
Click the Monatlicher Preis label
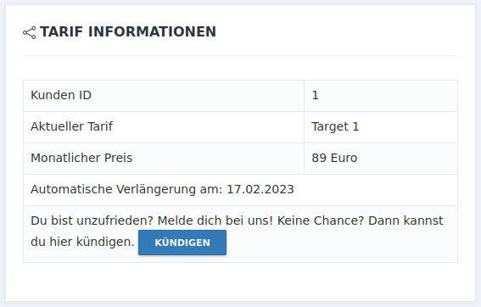81,158
